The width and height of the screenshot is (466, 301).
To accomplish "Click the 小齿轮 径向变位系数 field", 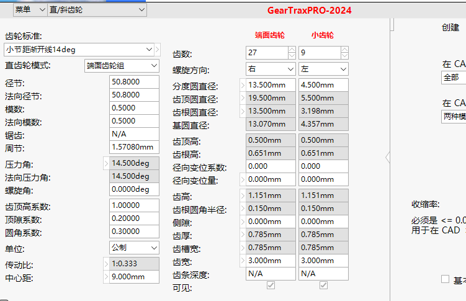I will point(323,166).
